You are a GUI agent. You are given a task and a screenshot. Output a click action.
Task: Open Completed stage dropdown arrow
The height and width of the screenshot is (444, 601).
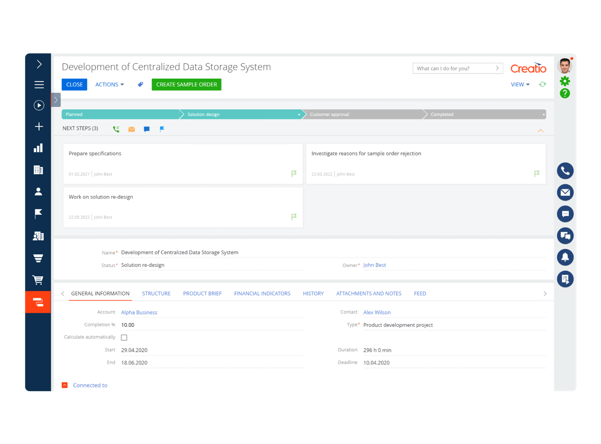coord(543,114)
